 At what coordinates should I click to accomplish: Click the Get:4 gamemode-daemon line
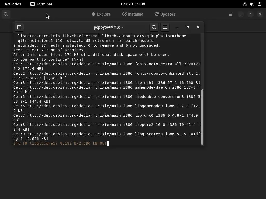[x=107, y=90]
